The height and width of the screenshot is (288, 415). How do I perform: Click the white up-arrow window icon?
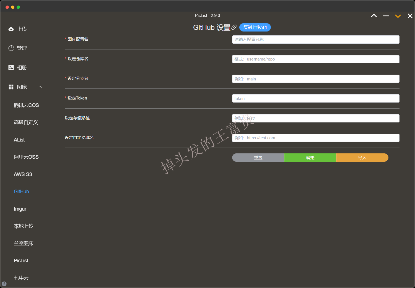(x=374, y=16)
